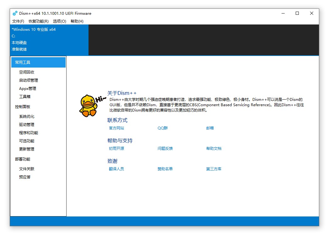Image resolution: width=328 pixels, height=235 pixels.
Task: Open 文件关联 in the sidebar
Action: pyautogui.click(x=27, y=169)
